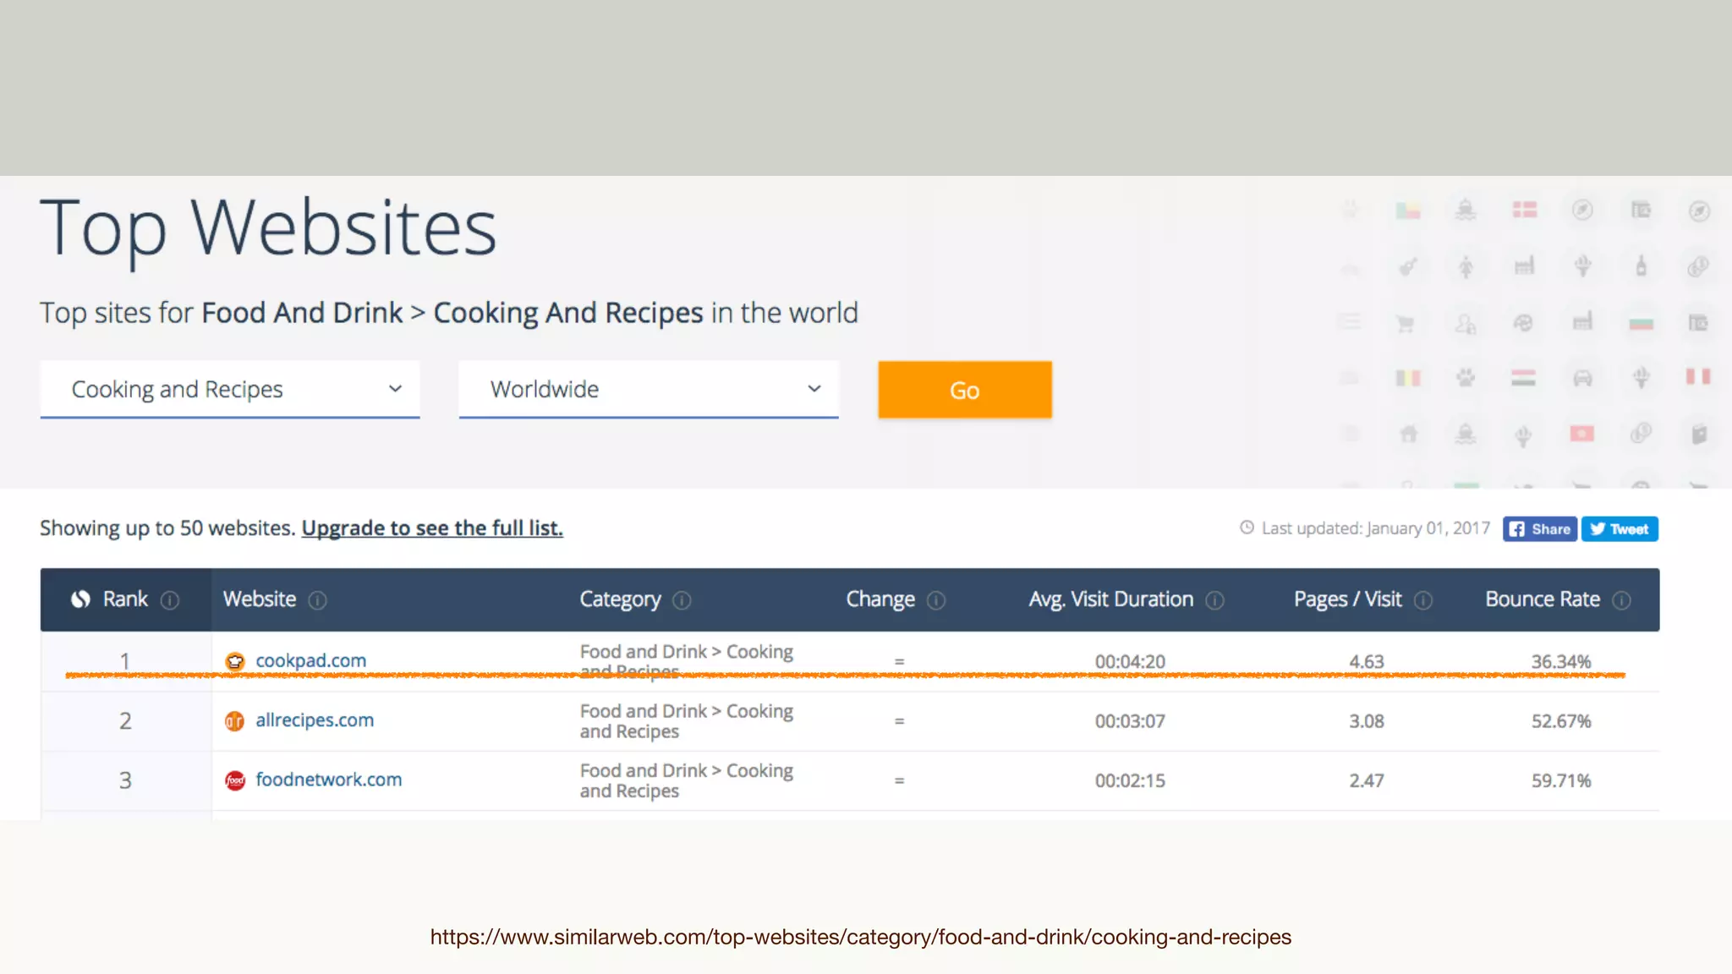Click the similarweb.com URL at the bottom

(x=860, y=937)
